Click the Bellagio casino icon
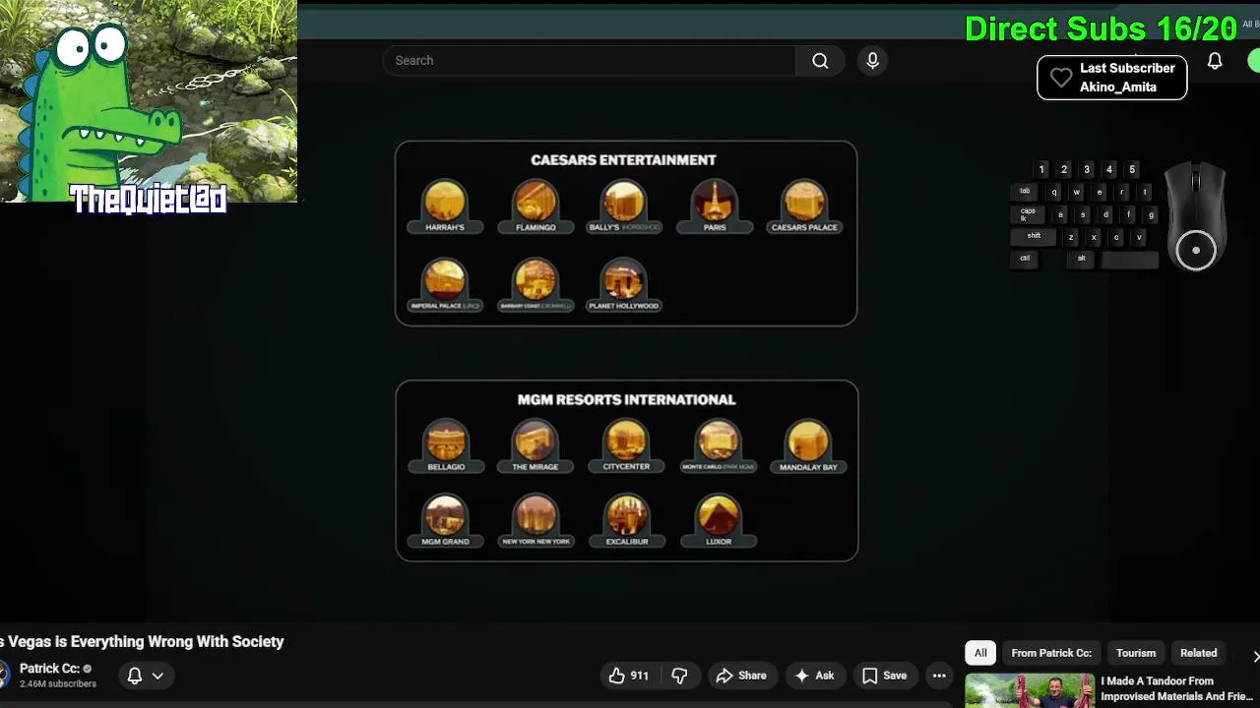This screenshot has height=708, width=1260. [446, 446]
